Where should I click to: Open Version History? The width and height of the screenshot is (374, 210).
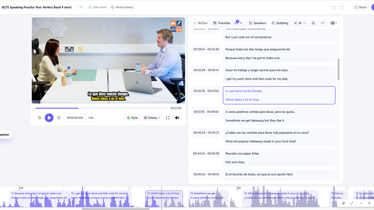coord(122,7)
